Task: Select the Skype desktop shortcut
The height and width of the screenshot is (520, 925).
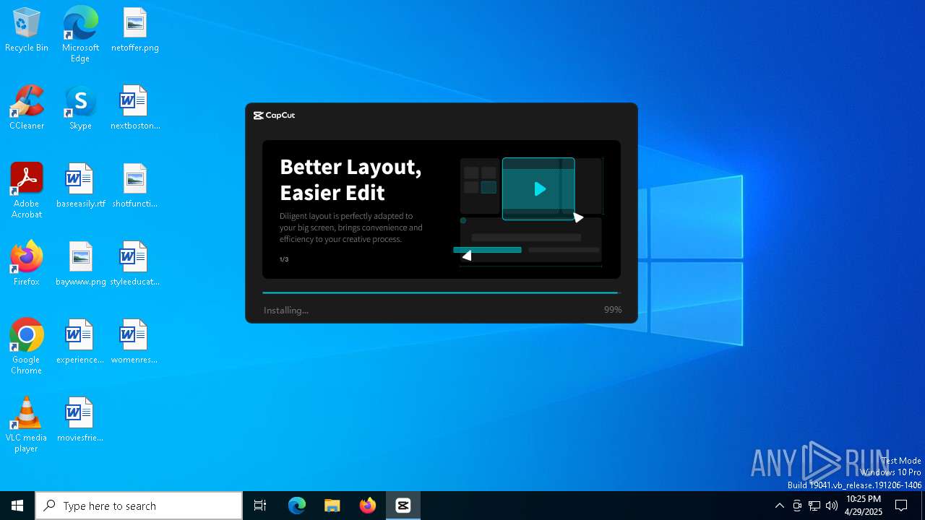Action: (80, 108)
